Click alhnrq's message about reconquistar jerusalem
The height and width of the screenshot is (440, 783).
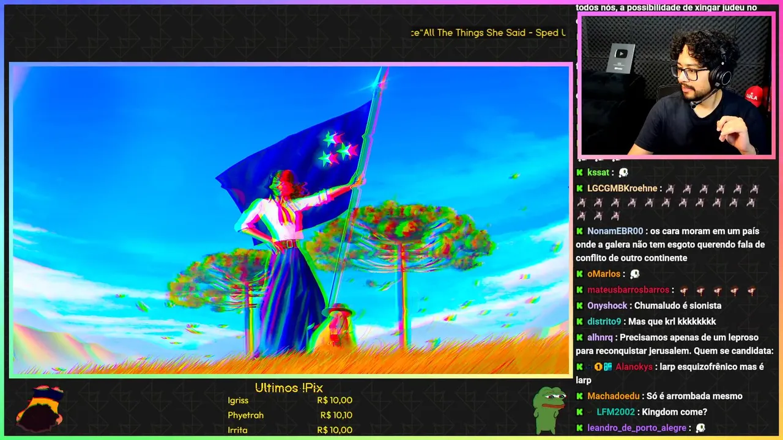675,344
